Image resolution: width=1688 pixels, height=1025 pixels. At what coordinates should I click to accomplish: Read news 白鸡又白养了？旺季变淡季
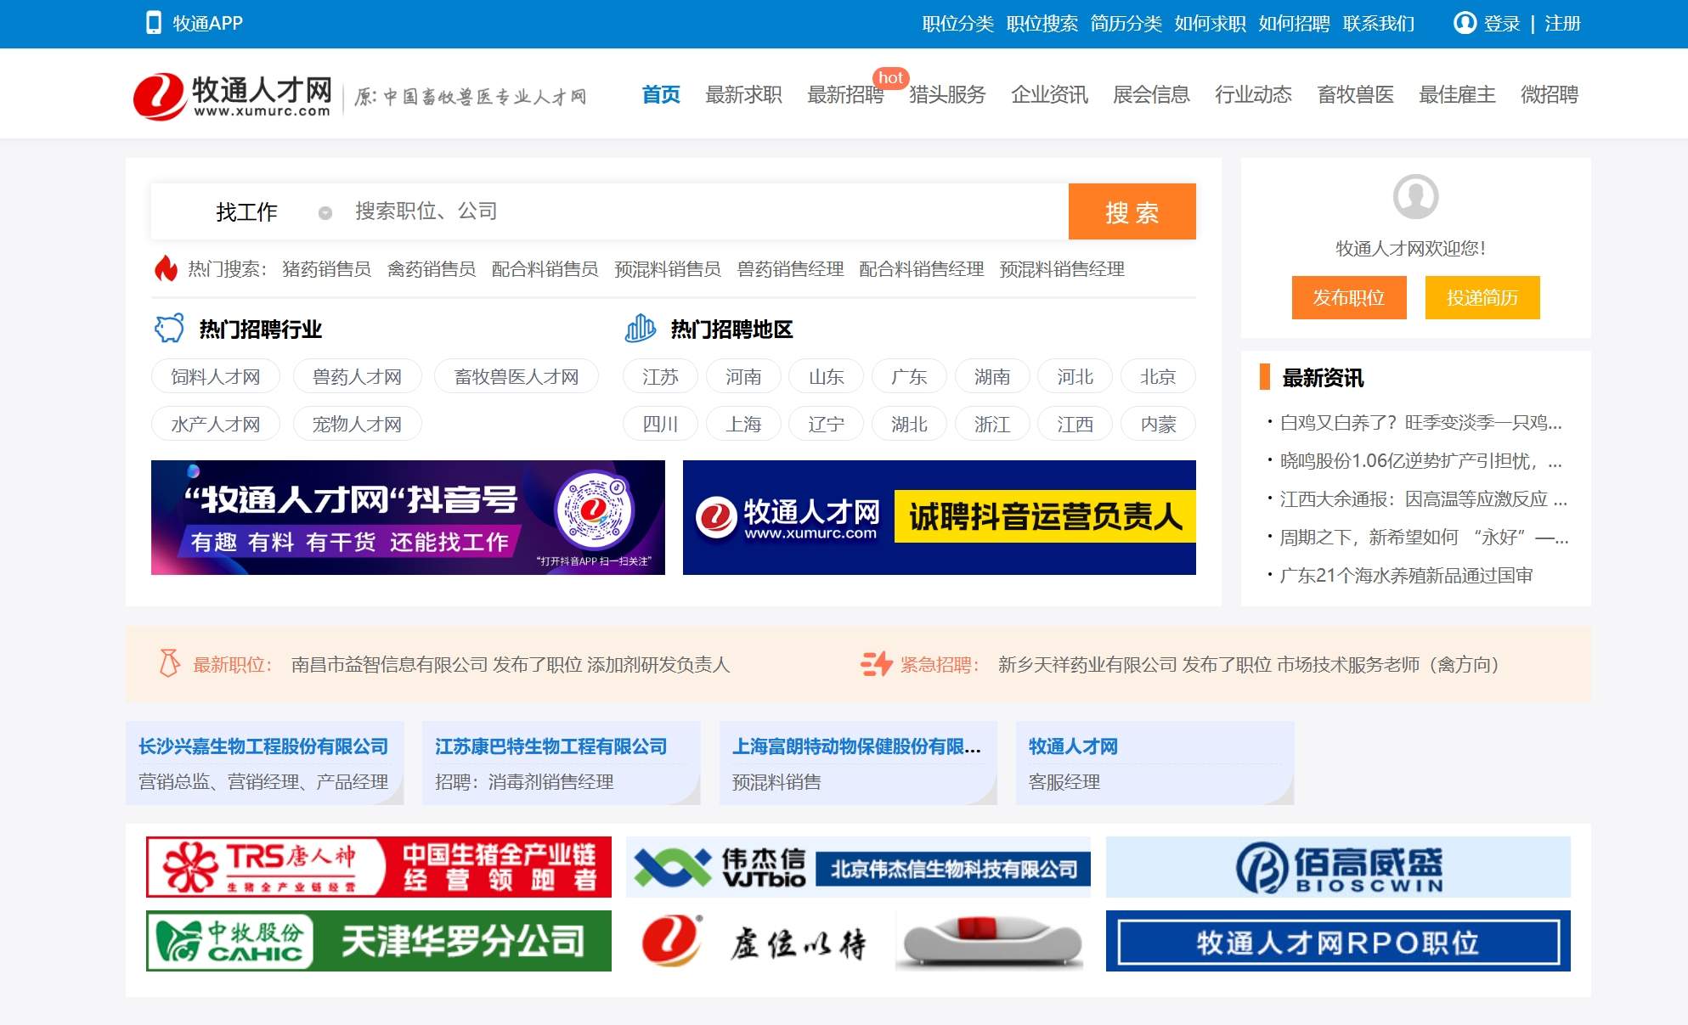1420,422
